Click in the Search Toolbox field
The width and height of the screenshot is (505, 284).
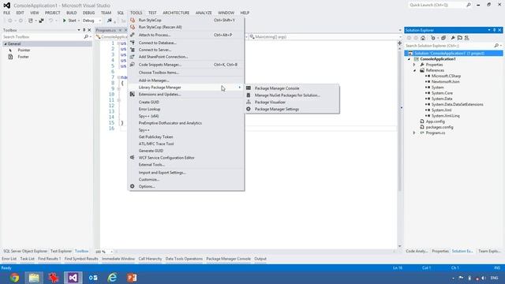click(43, 37)
